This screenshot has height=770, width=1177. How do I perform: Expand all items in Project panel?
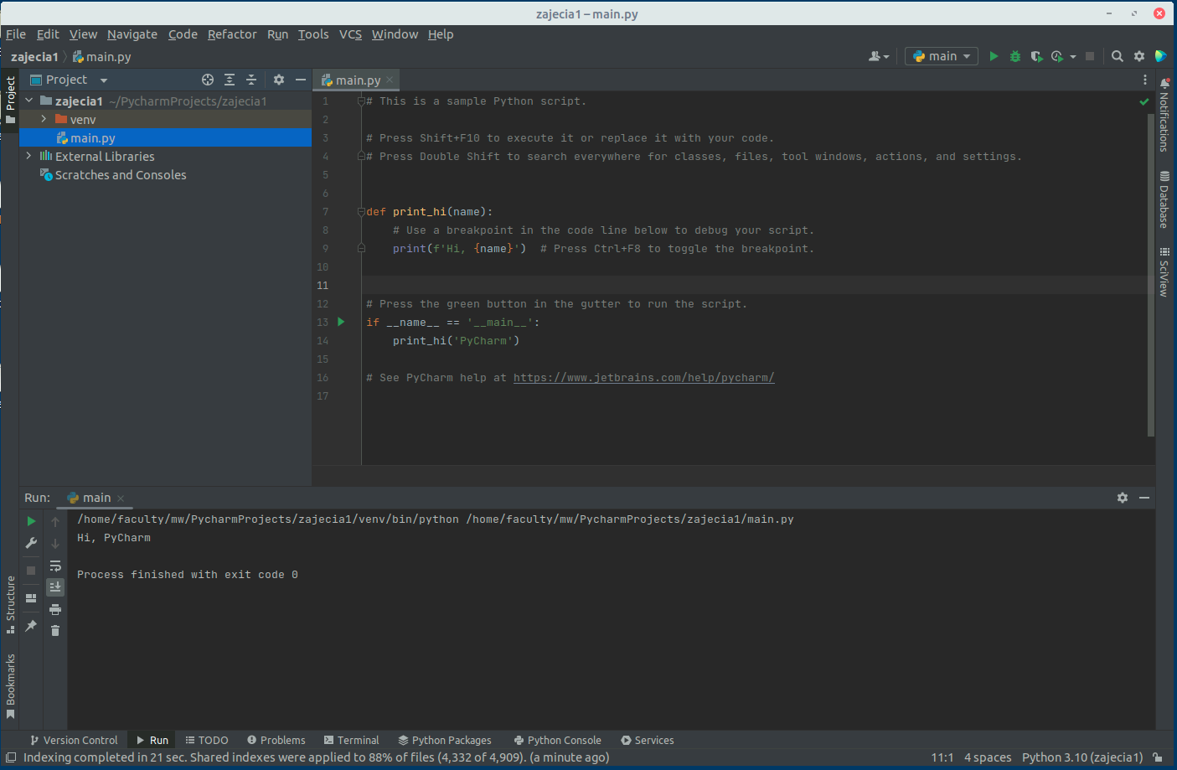(230, 80)
